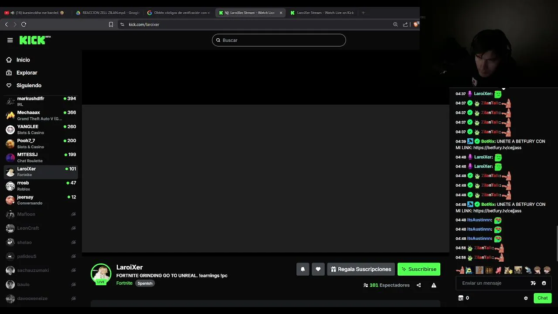Open offline baulo channel in sidebar

tap(41, 284)
